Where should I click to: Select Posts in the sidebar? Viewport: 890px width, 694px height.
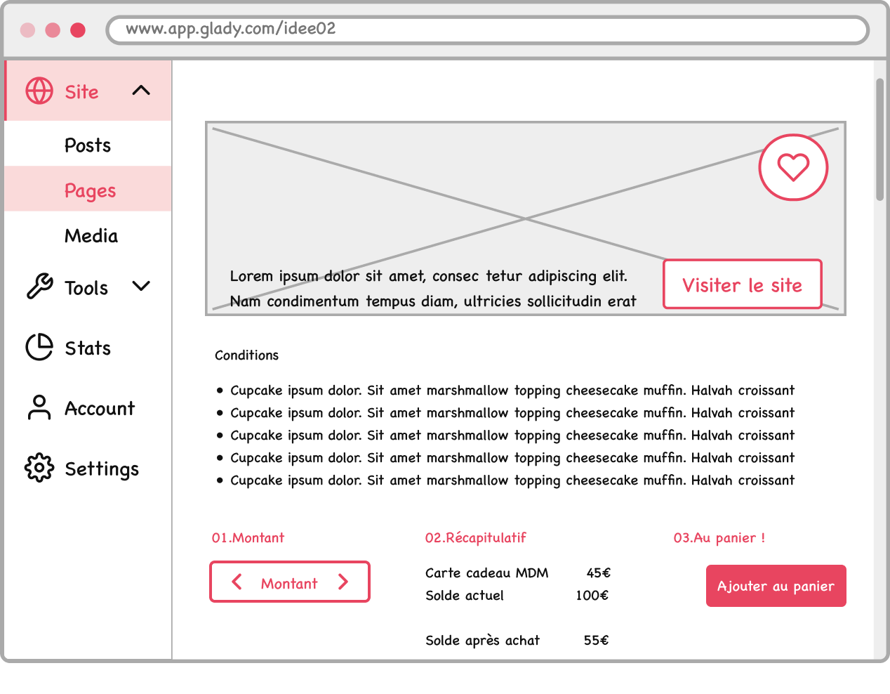click(87, 145)
